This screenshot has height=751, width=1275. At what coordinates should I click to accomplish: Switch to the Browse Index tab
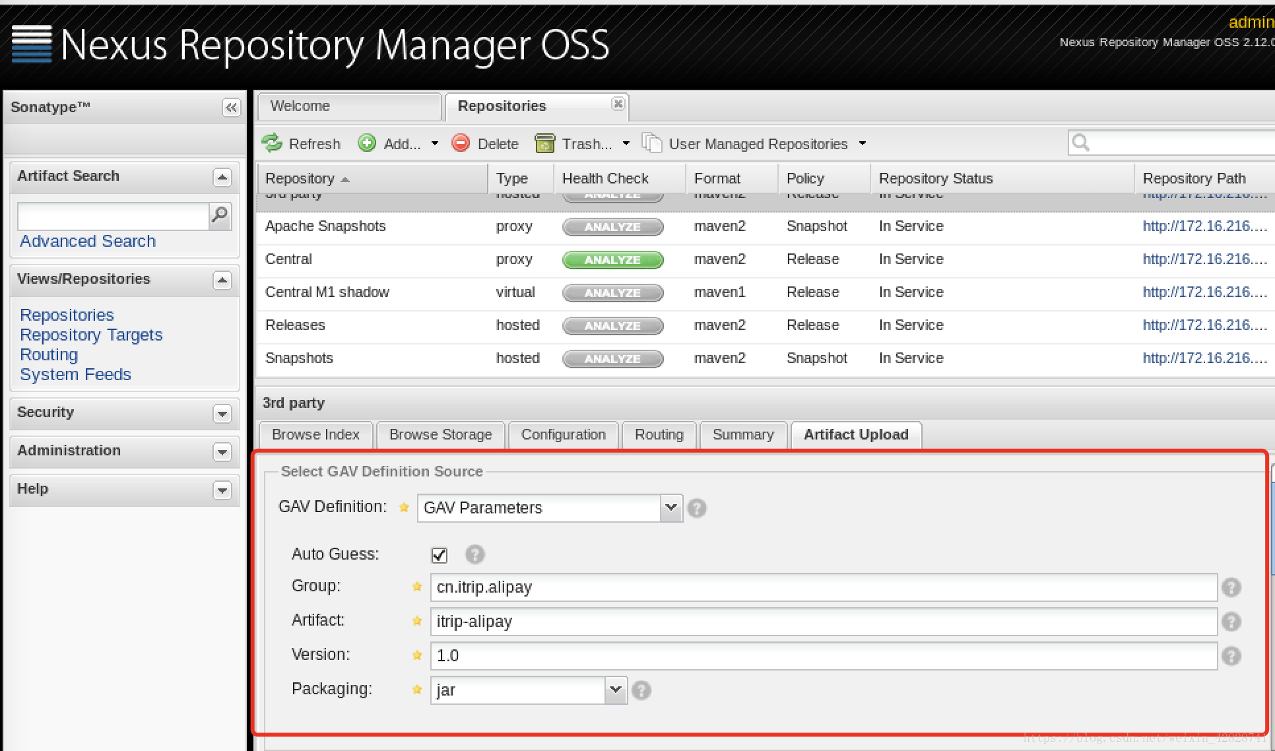[315, 435]
